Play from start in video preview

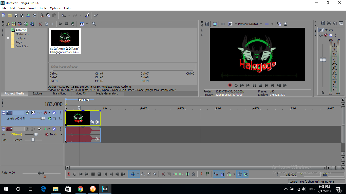point(242,85)
